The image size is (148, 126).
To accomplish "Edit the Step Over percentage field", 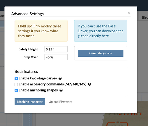I will pyautogui.click(x=56, y=57).
